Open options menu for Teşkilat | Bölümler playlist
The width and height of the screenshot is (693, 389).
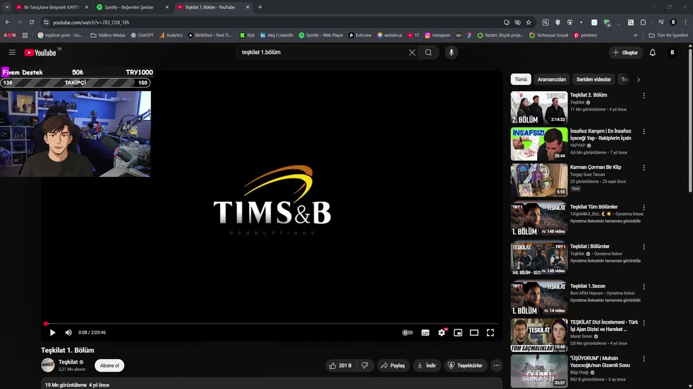click(x=644, y=247)
